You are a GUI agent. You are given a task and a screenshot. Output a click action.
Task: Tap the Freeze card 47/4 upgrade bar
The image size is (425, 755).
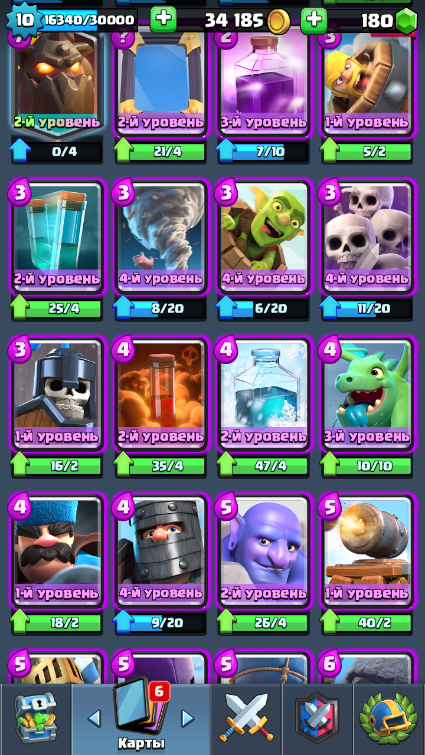click(263, 465)
